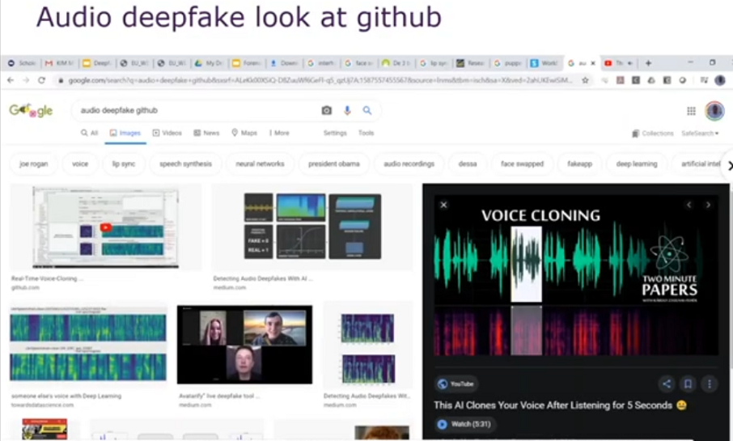Open more options in preview panel
This screenshot has height=441, width=733.
710,384
